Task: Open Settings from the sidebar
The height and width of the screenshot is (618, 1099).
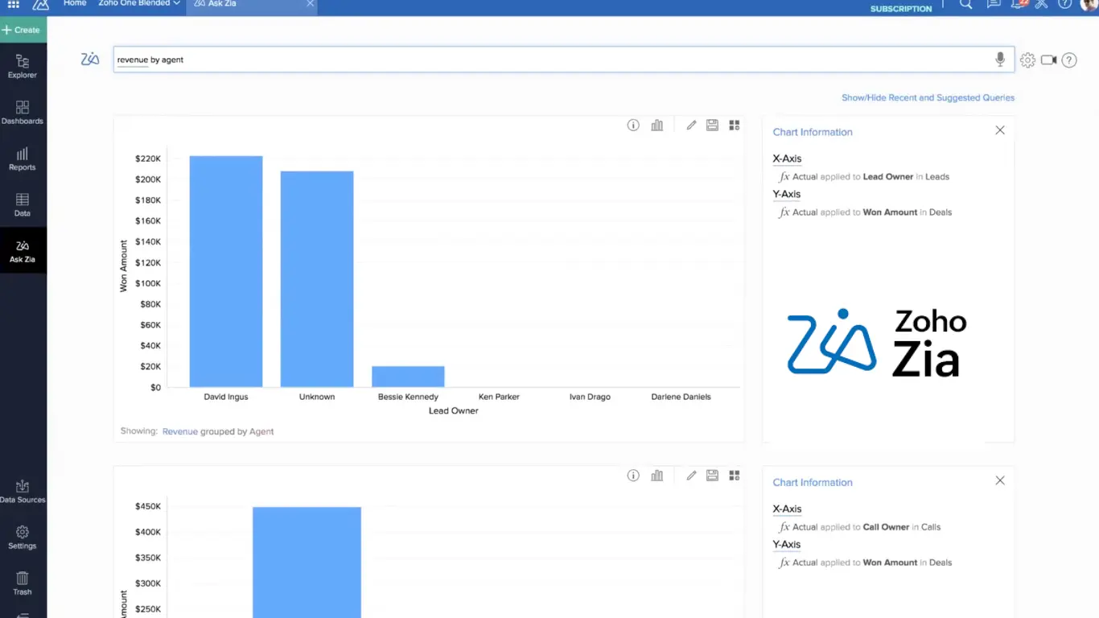Action: (x=23, y=538)
